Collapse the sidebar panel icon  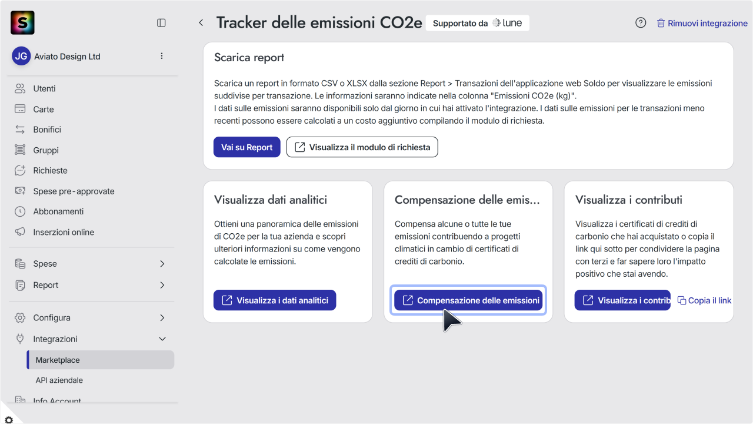pyautogui.click(x=161, y=22)
